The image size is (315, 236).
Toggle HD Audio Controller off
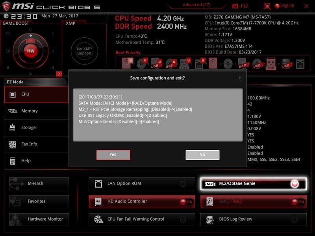pyautogui.click(x=186, y=202)
